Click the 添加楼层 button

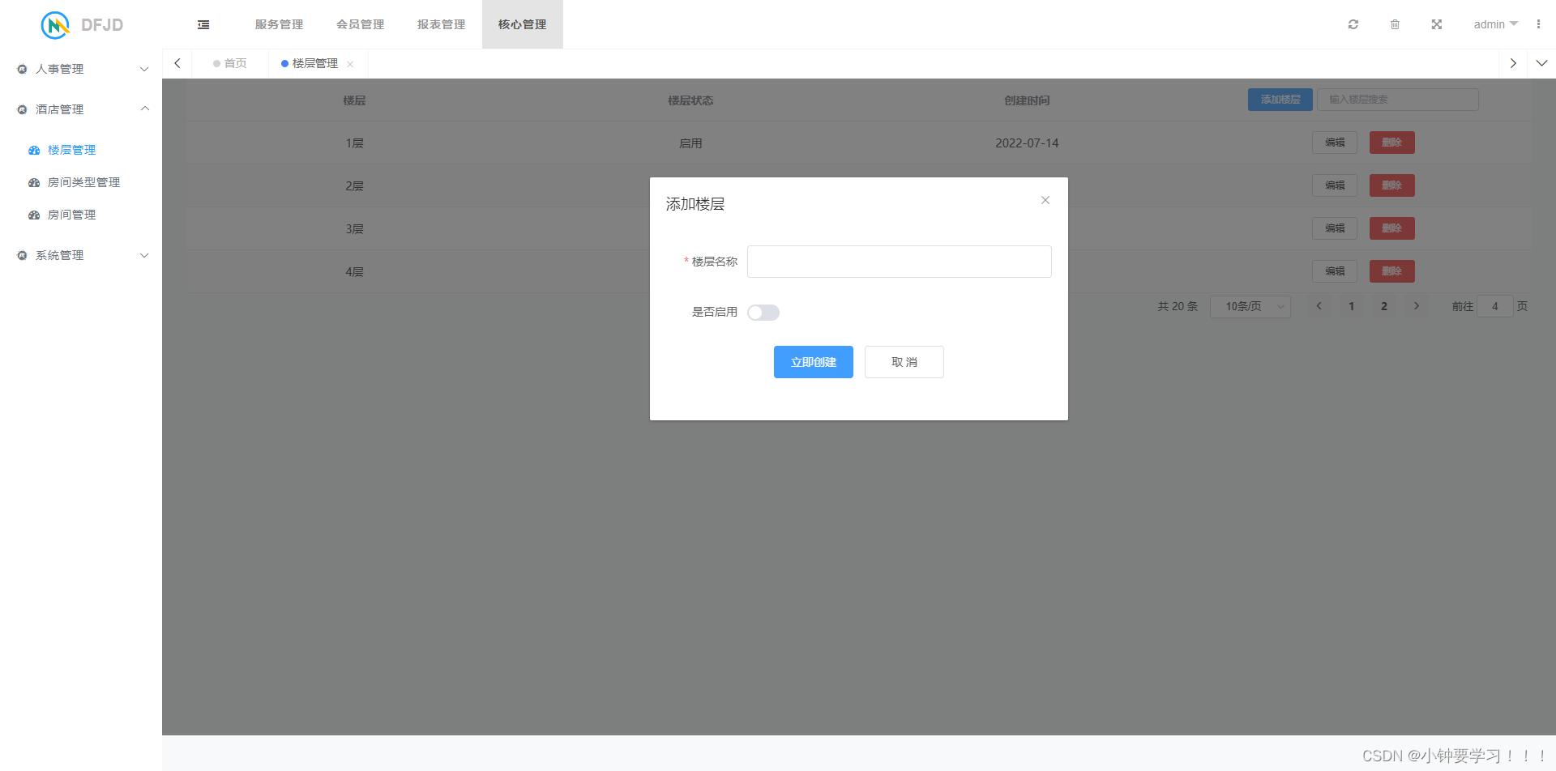click(1280, 100)
